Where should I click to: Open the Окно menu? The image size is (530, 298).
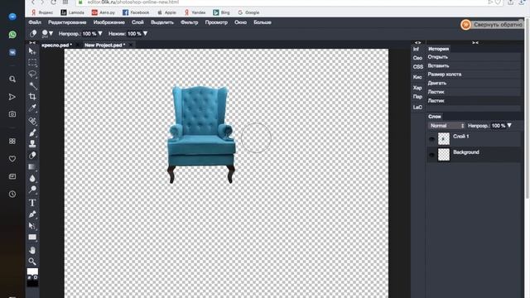(x=240, y=22)
